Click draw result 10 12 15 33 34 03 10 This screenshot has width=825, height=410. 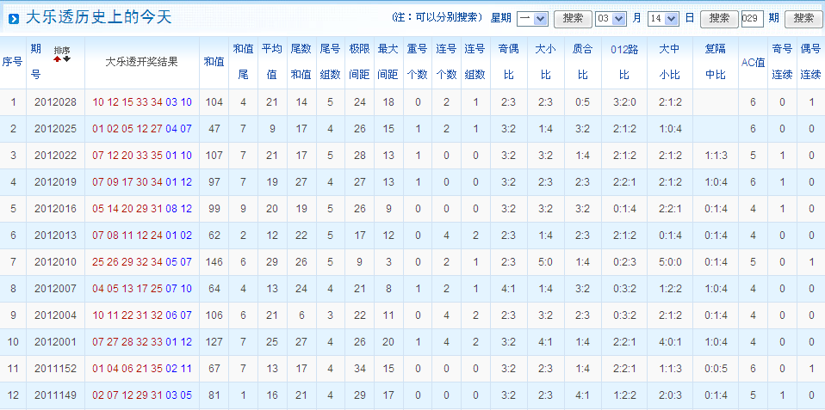point(142,101)
